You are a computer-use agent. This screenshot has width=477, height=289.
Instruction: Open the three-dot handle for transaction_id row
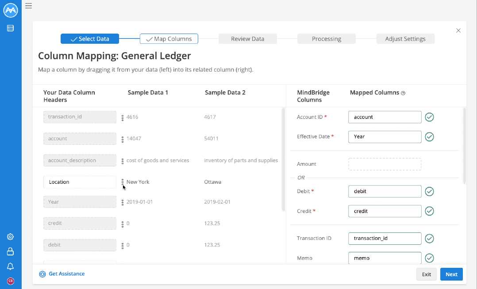(123, 118)
